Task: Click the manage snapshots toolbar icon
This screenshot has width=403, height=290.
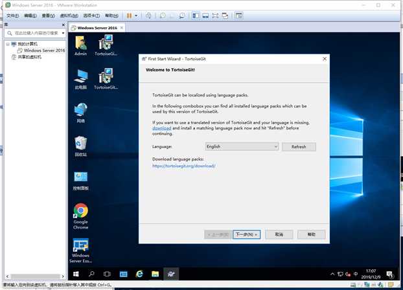Action: [x=181, y=16]
